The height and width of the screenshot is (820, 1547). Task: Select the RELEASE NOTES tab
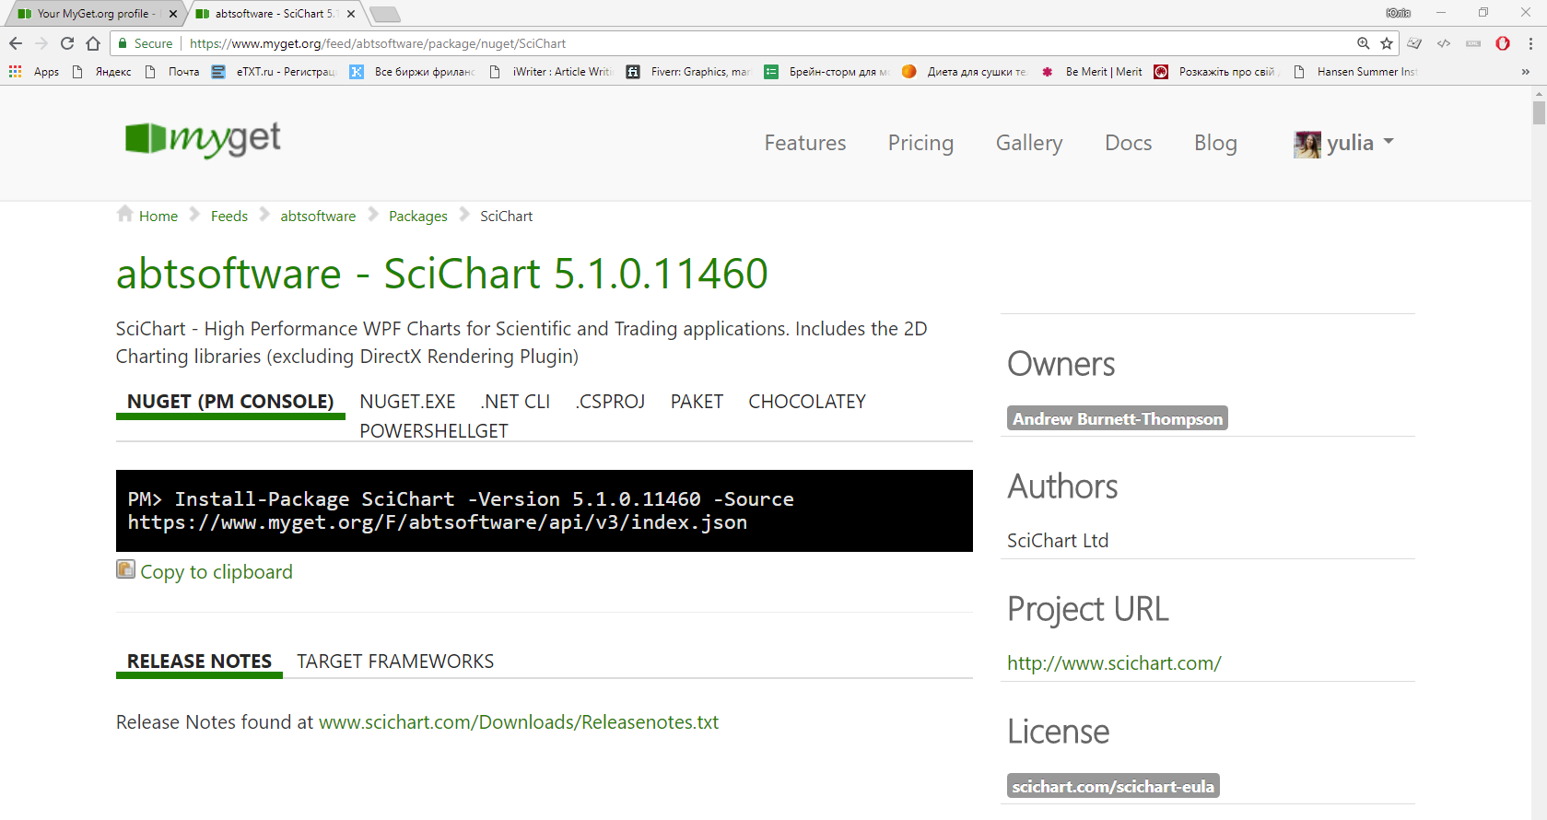point(199,662)
